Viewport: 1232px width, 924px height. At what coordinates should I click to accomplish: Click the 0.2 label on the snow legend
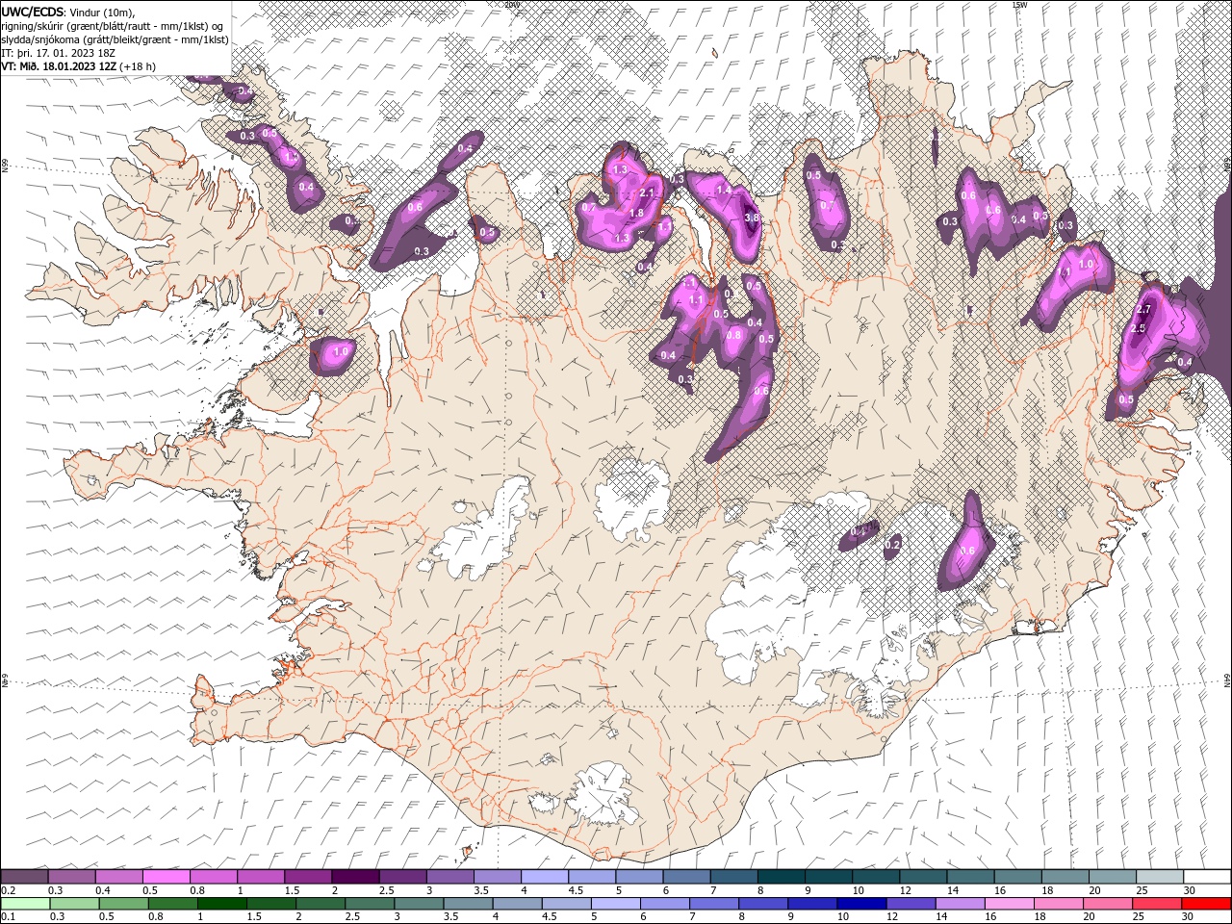(x=8, y=890)
